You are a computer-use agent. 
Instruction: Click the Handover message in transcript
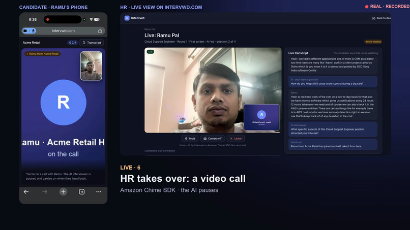click(x=333, y=144)
